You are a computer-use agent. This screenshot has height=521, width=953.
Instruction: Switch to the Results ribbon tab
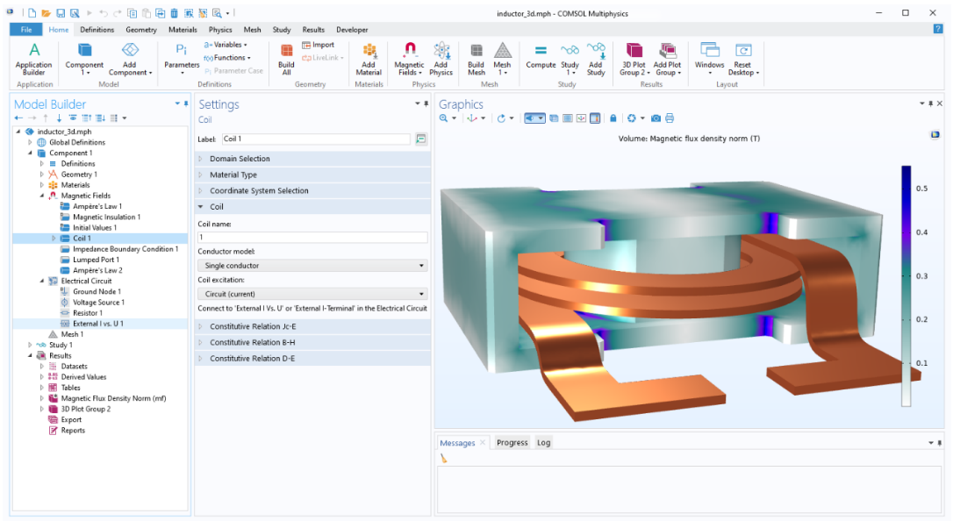tap(313, 30)
